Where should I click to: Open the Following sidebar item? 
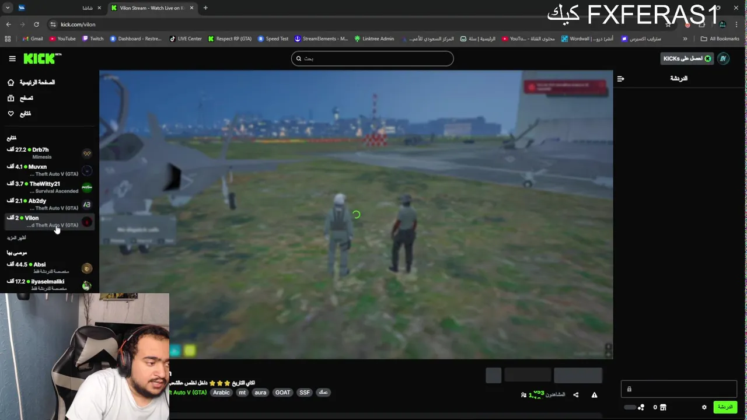pos(19,114)
